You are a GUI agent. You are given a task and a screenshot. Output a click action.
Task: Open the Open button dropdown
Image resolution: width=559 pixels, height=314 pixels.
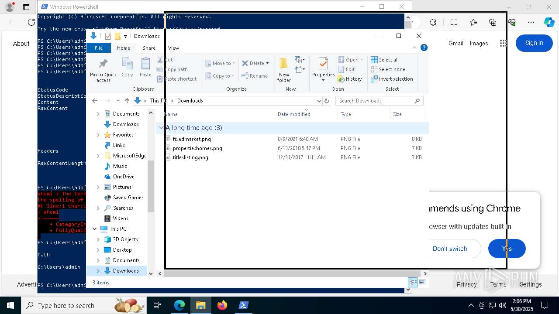(362, 60)
